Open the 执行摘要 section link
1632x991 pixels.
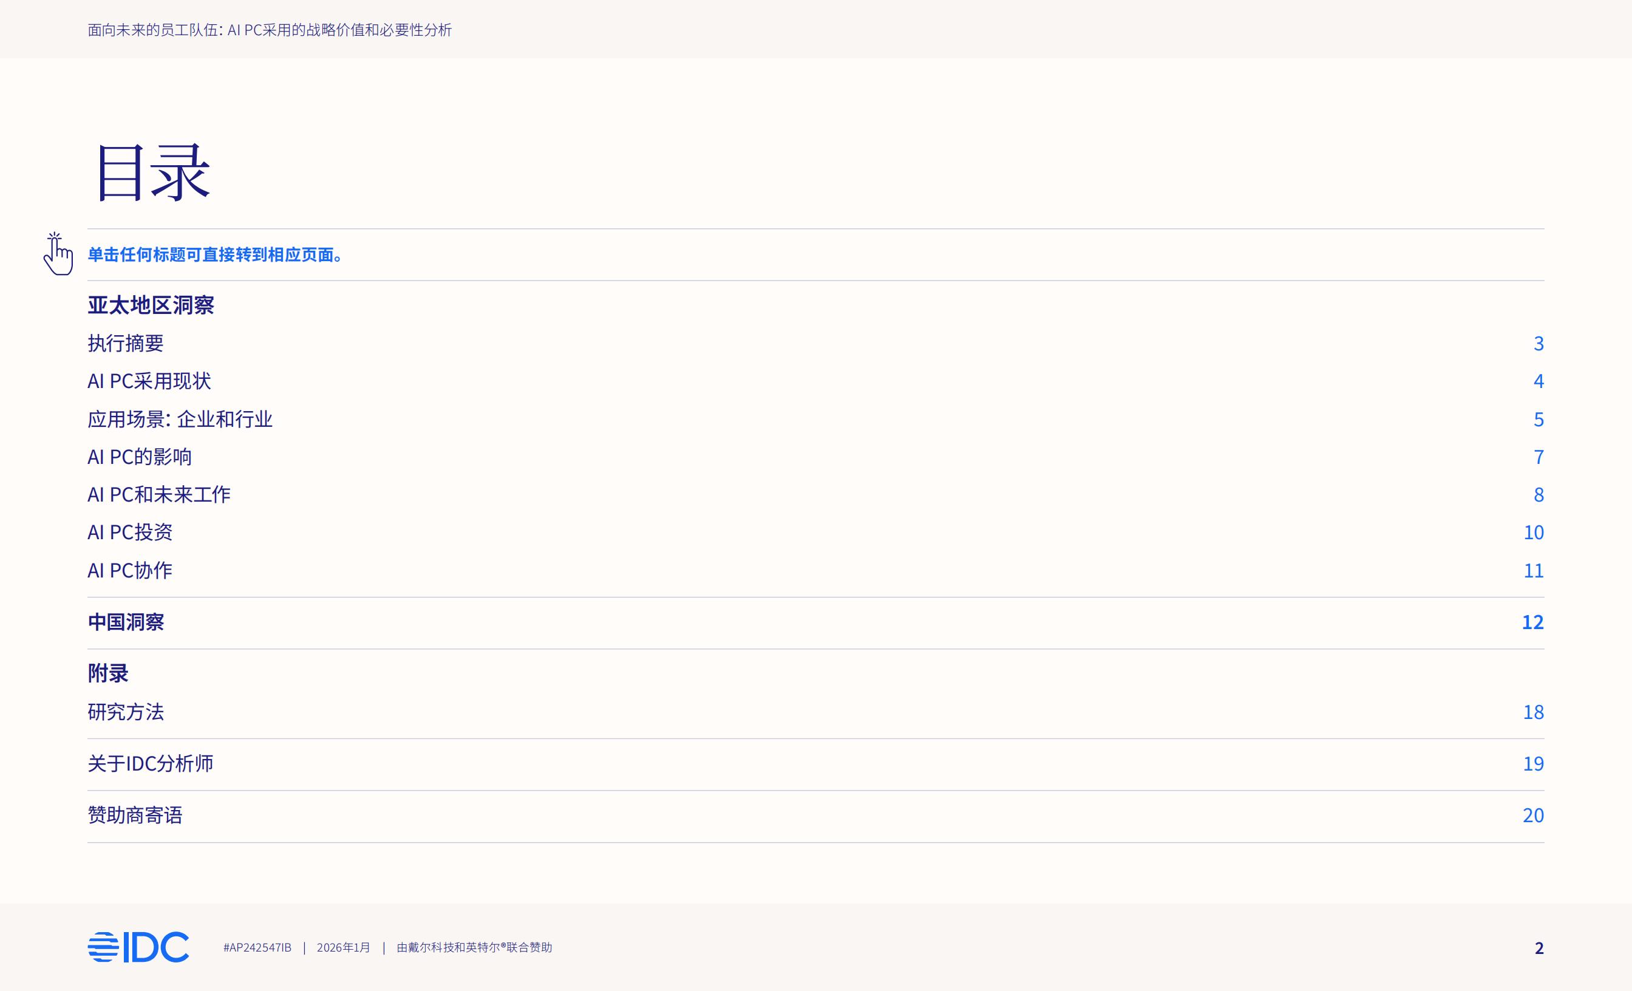[125, 343]
